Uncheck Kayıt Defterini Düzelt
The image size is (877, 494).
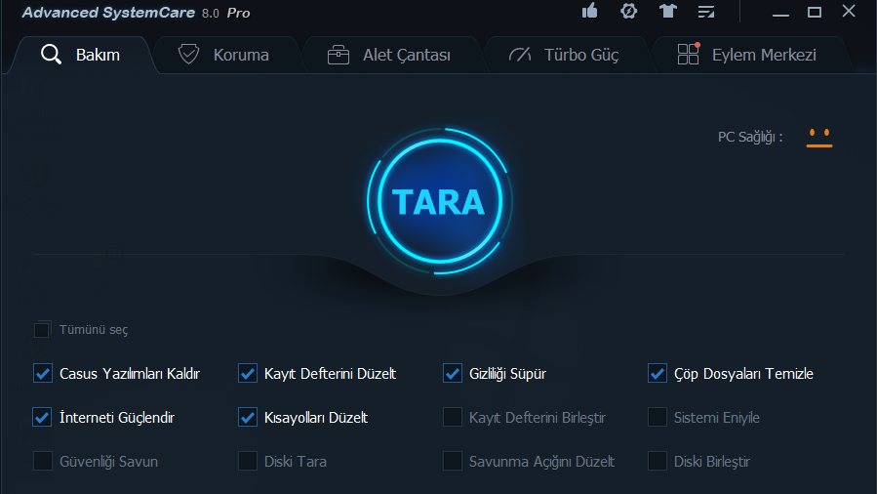(247, 373)
